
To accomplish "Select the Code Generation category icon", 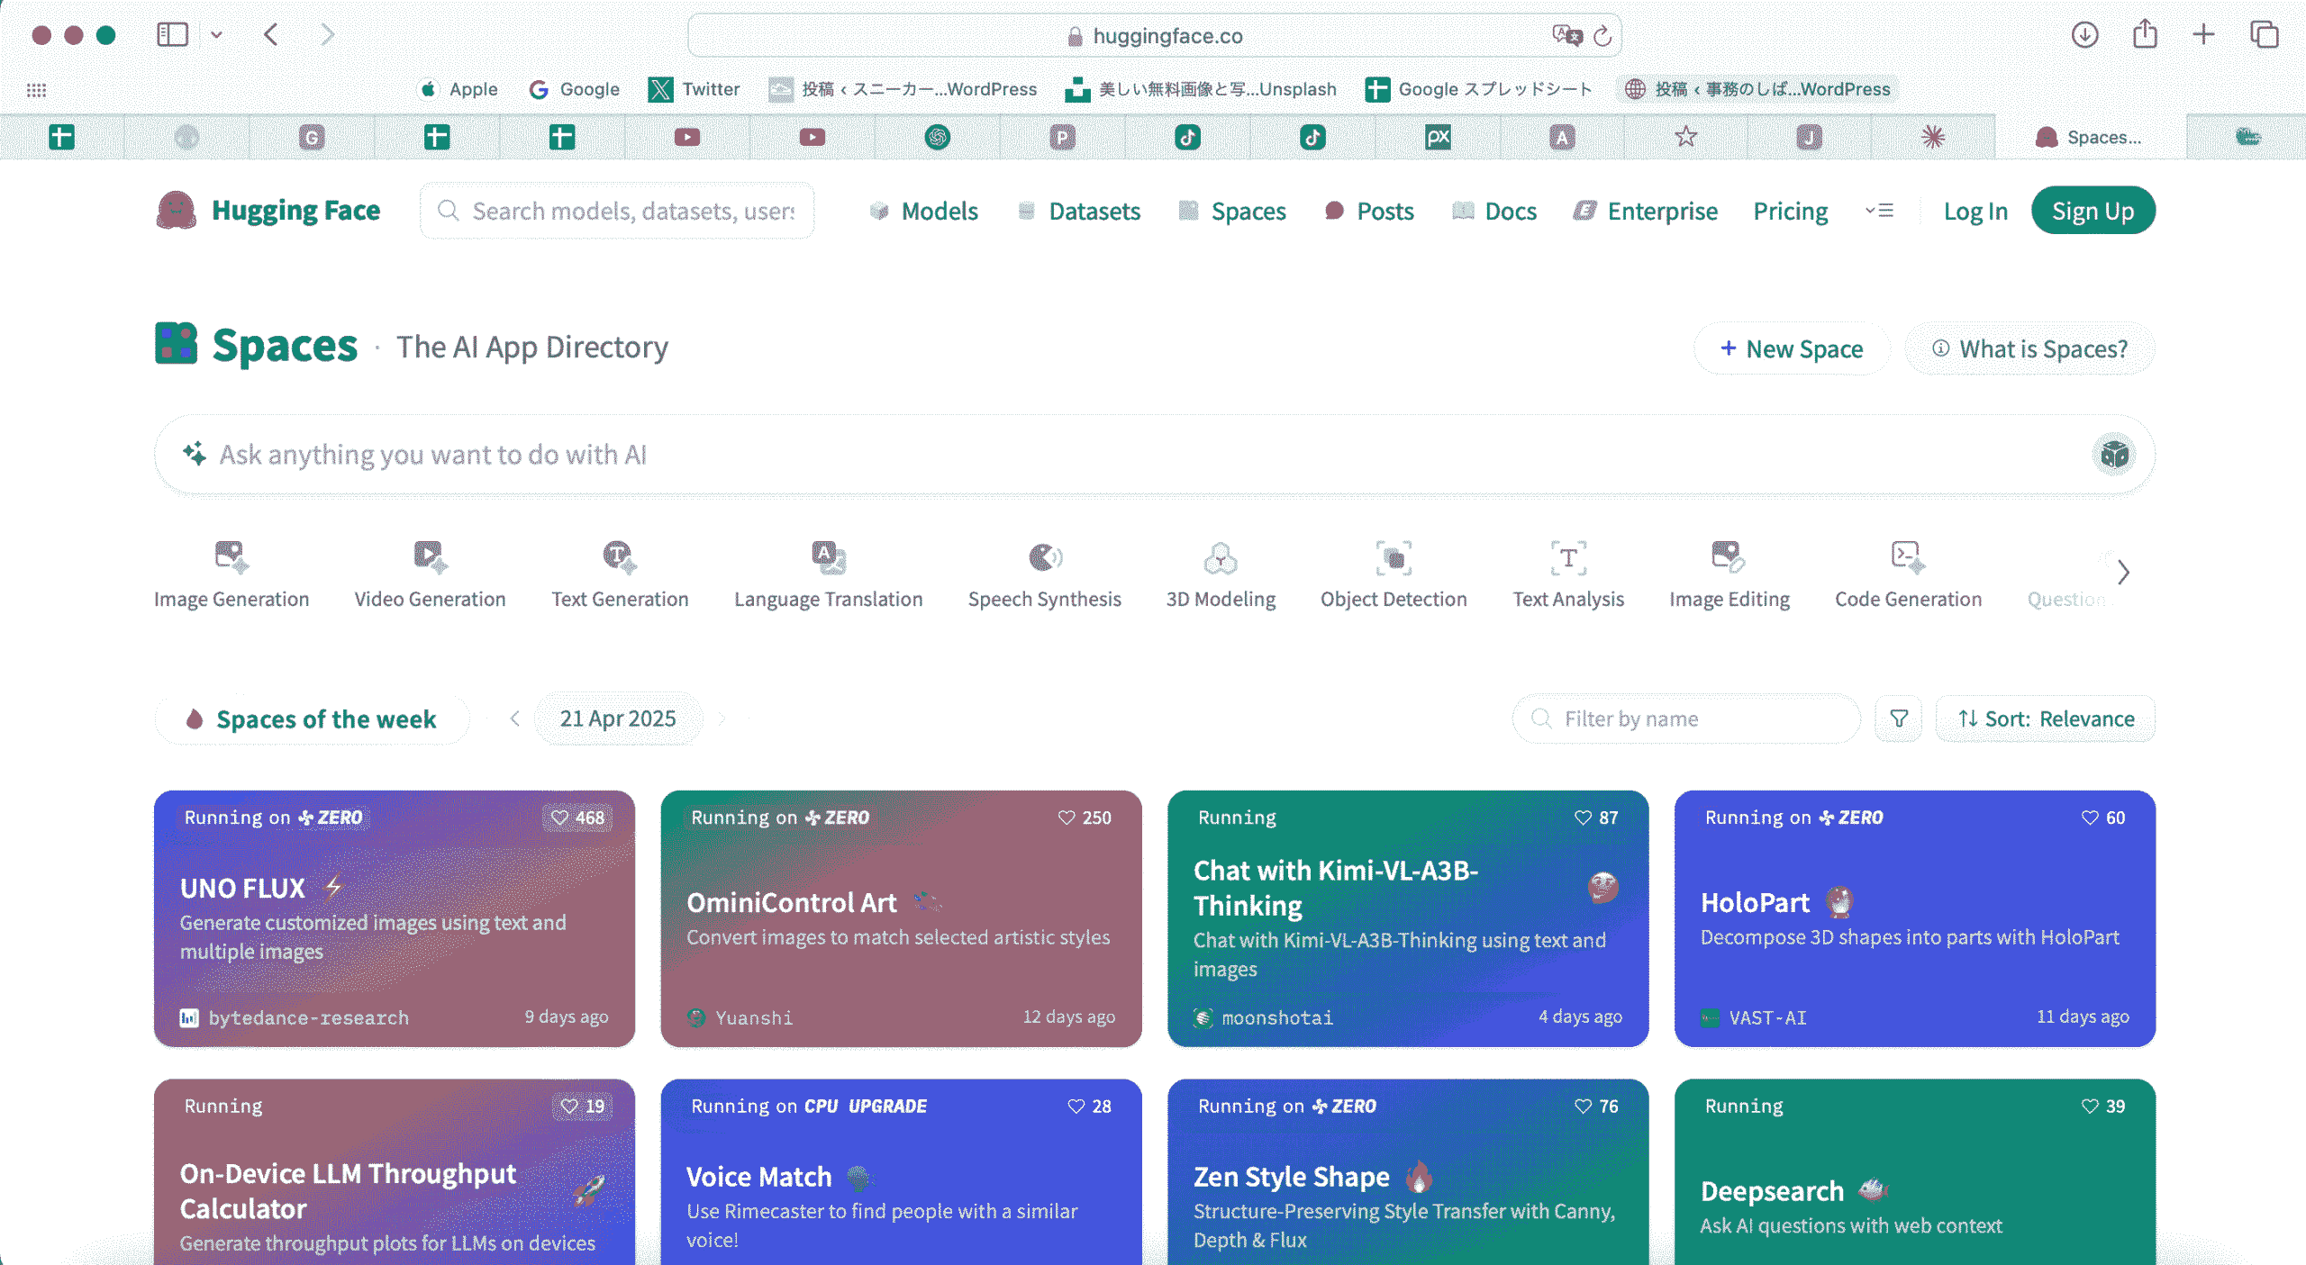I will point(1908,558).
